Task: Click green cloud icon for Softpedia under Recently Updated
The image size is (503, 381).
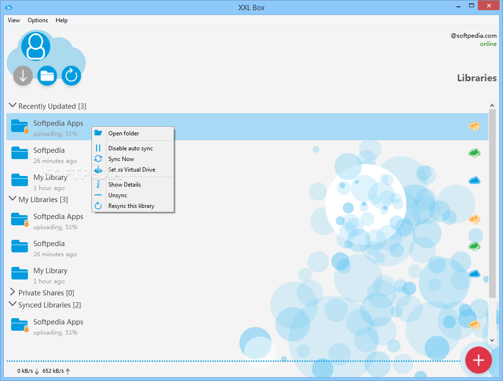Action: (x=474, y=153)
